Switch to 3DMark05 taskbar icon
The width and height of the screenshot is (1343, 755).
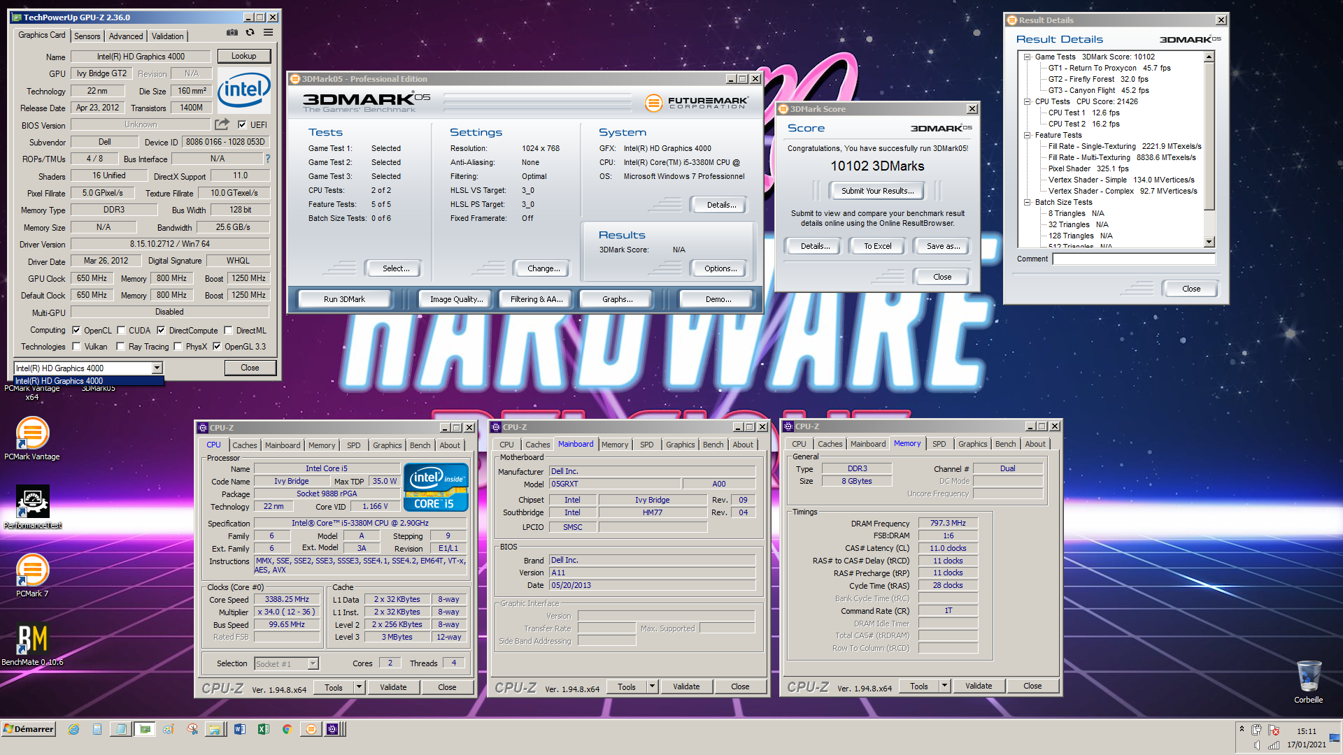coord(311,729)
